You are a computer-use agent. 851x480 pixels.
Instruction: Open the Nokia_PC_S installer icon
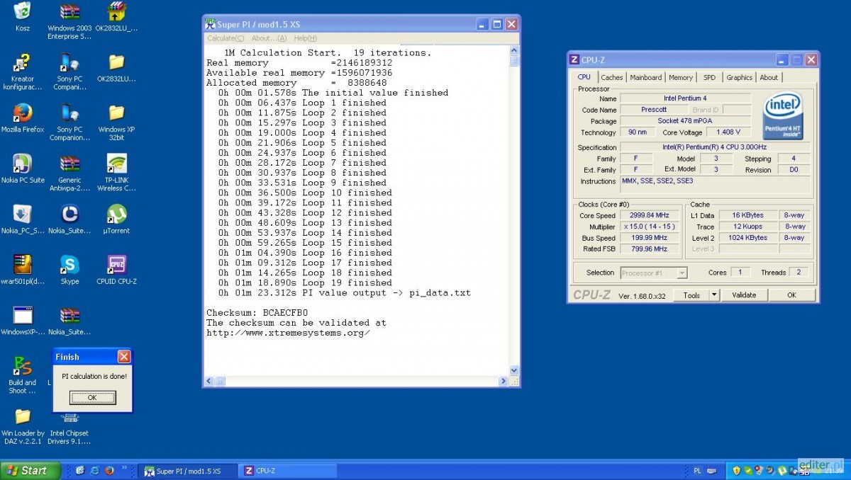pos(22,215)
